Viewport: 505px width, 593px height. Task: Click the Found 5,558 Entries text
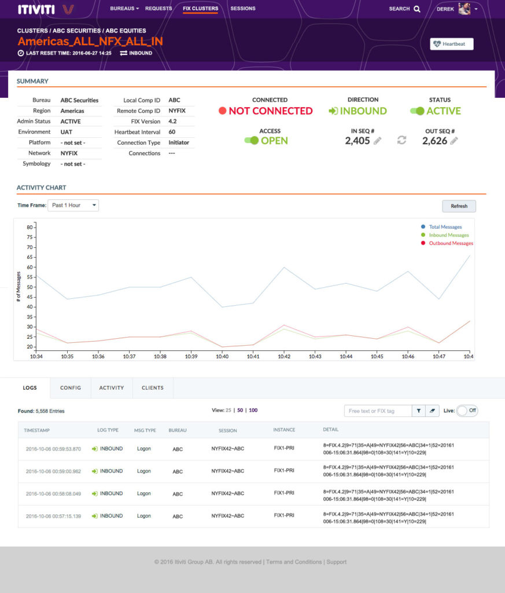41,411
